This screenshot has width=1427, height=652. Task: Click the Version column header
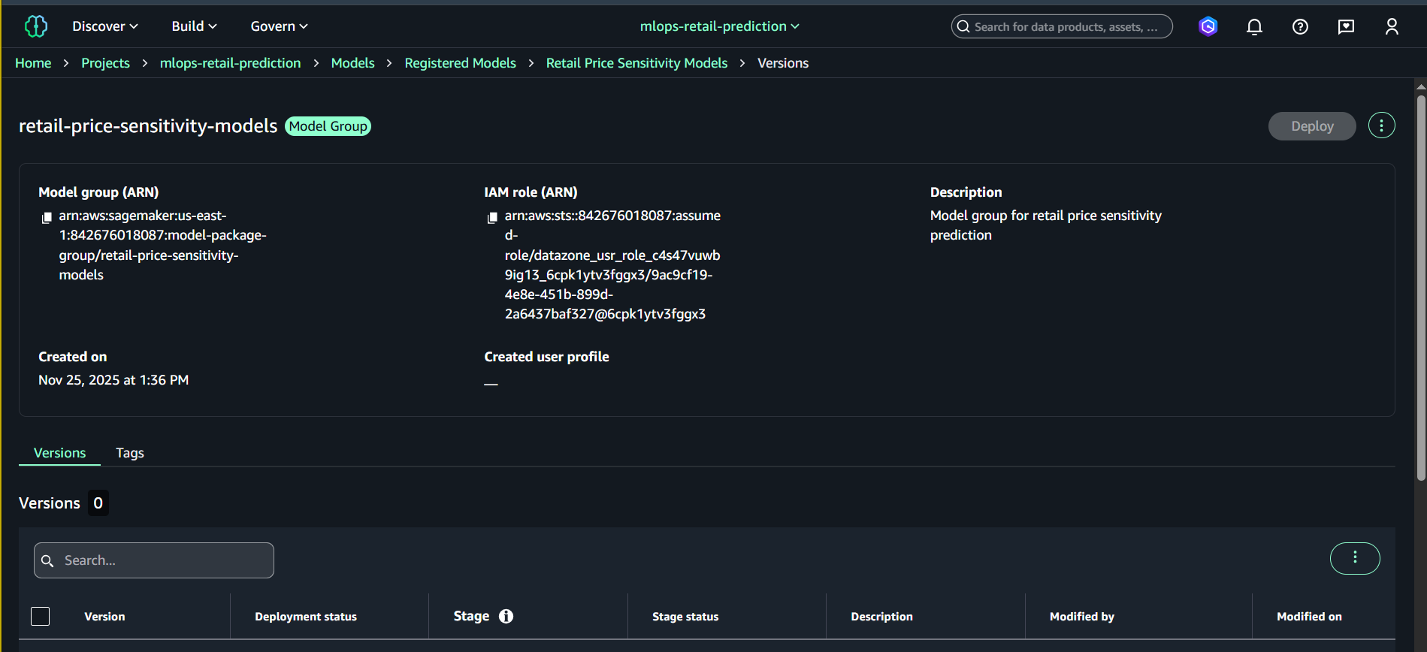pyautogui.click(x=104, y=617)
